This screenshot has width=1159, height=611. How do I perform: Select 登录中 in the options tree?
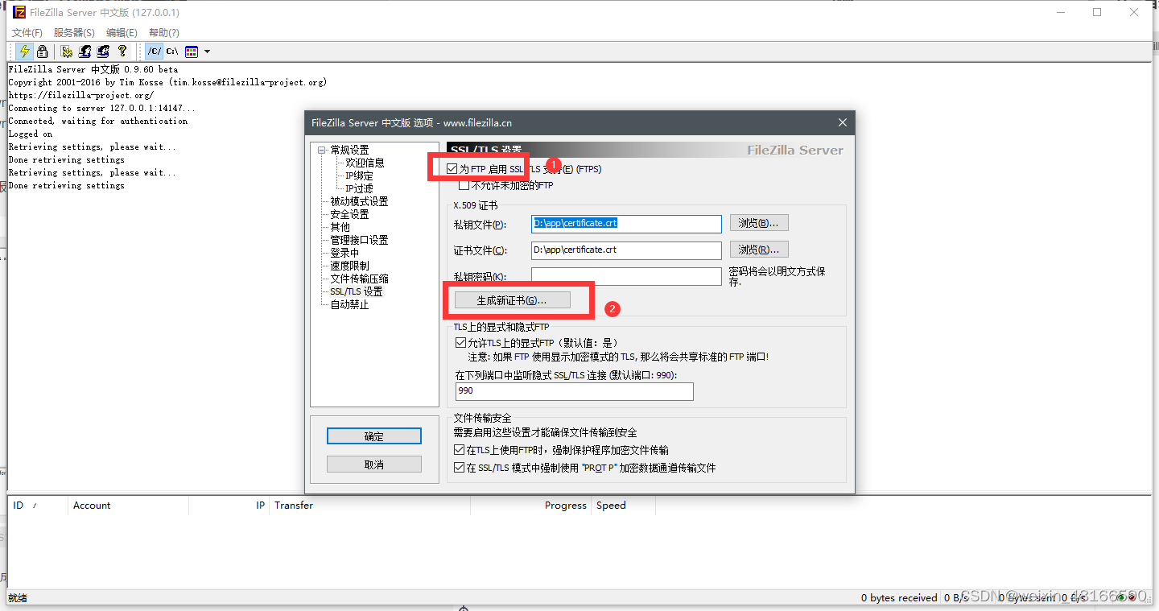[x=344, y=253]
